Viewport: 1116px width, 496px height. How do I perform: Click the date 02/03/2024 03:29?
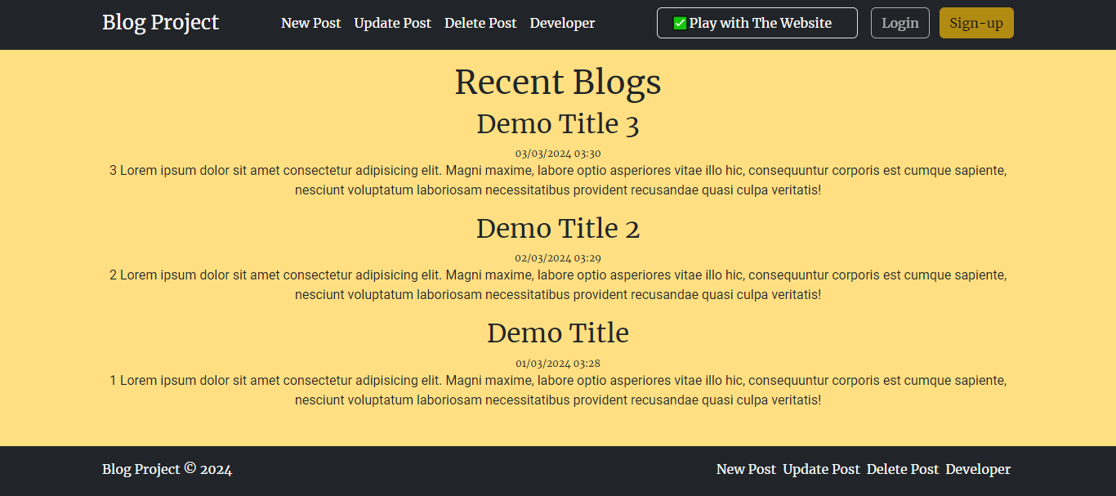[558, 257]
